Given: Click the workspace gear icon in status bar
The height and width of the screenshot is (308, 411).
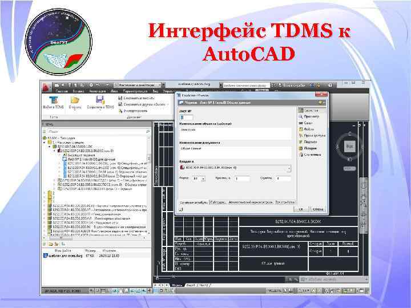Looking at the screenshot, I should click(327, 290).
